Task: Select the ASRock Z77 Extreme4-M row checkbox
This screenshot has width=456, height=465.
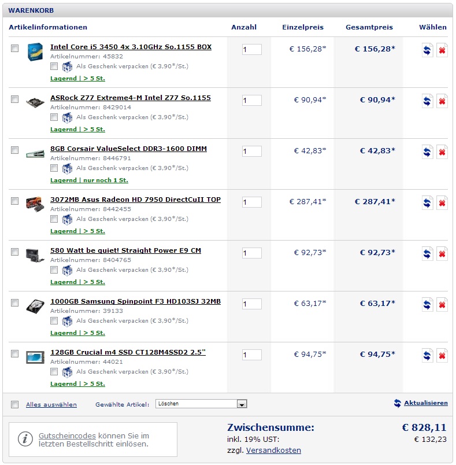Action: pos(14,99)
